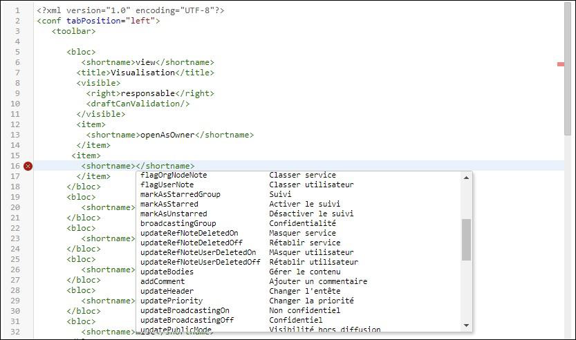Choose markAsUnstarred completion
Viewport: 576px width, 340px height.
tap(174, 214)
